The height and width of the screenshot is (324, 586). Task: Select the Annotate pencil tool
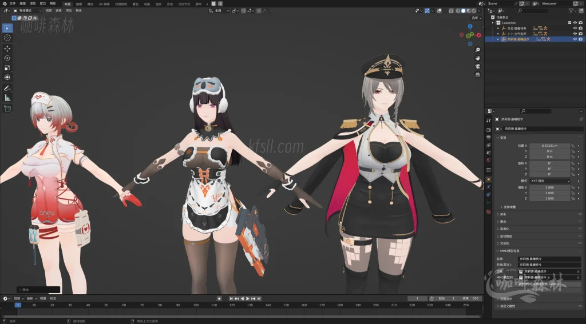coord(7,89)
